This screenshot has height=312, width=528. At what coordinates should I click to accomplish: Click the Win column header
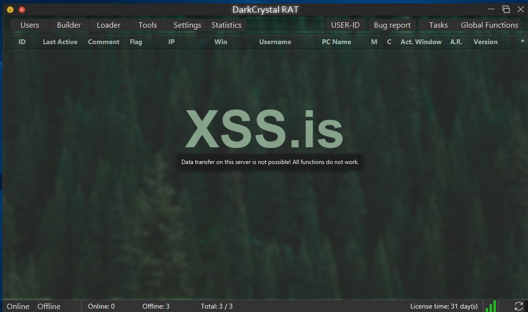221,42
